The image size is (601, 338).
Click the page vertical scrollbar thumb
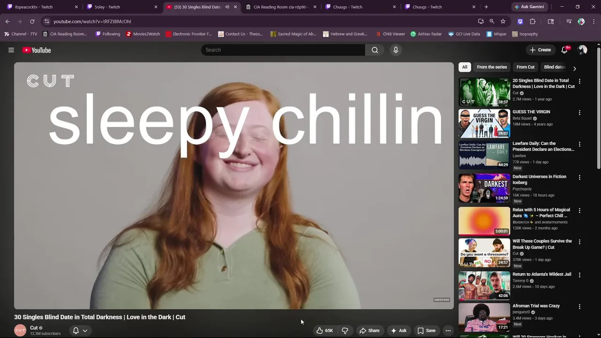[x=599, y=108]
